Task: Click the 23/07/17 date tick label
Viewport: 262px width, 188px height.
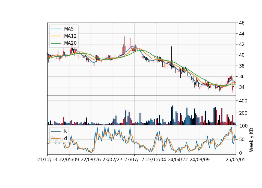Action: (134, 160)
